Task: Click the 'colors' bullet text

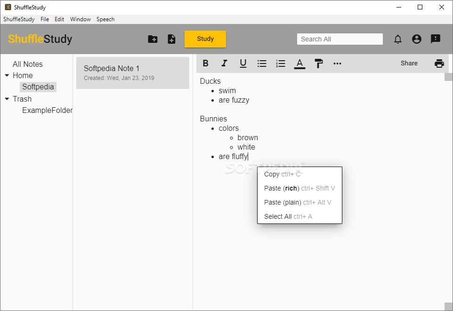Action: pyautogui.click(x=228, y=128)
